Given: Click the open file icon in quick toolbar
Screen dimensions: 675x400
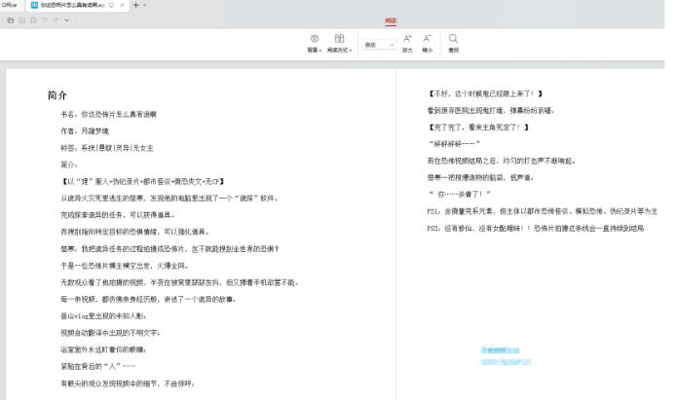Looking at the screenshot, I should click(x=11, y=20).
